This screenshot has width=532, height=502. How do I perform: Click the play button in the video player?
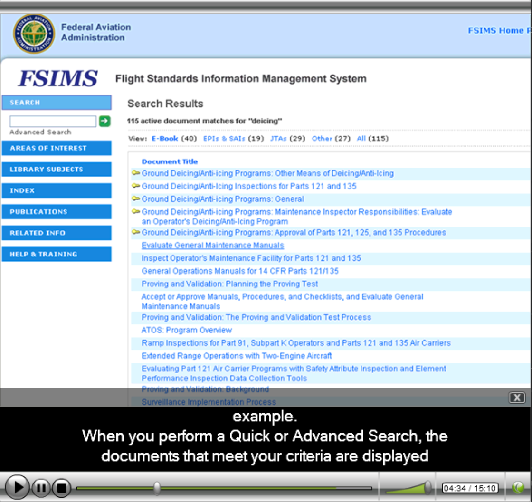point(17,487)
